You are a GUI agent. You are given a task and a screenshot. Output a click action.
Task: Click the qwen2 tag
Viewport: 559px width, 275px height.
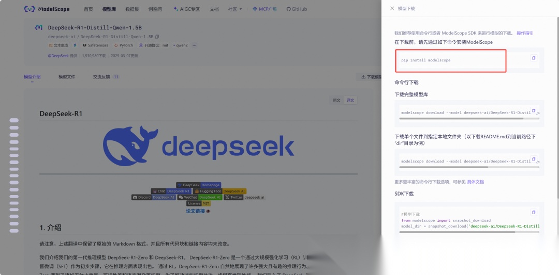coord(181,45)
